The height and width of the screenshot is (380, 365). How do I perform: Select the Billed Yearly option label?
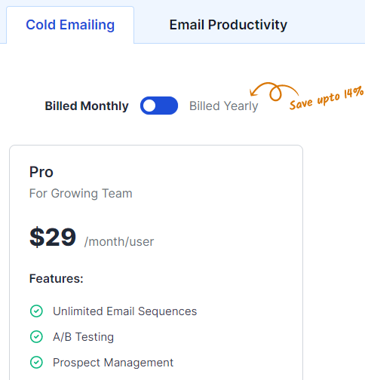[224, 106]
